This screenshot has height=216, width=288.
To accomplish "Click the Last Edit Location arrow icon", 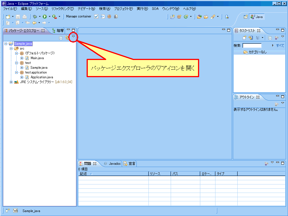I will coord(28,23).
